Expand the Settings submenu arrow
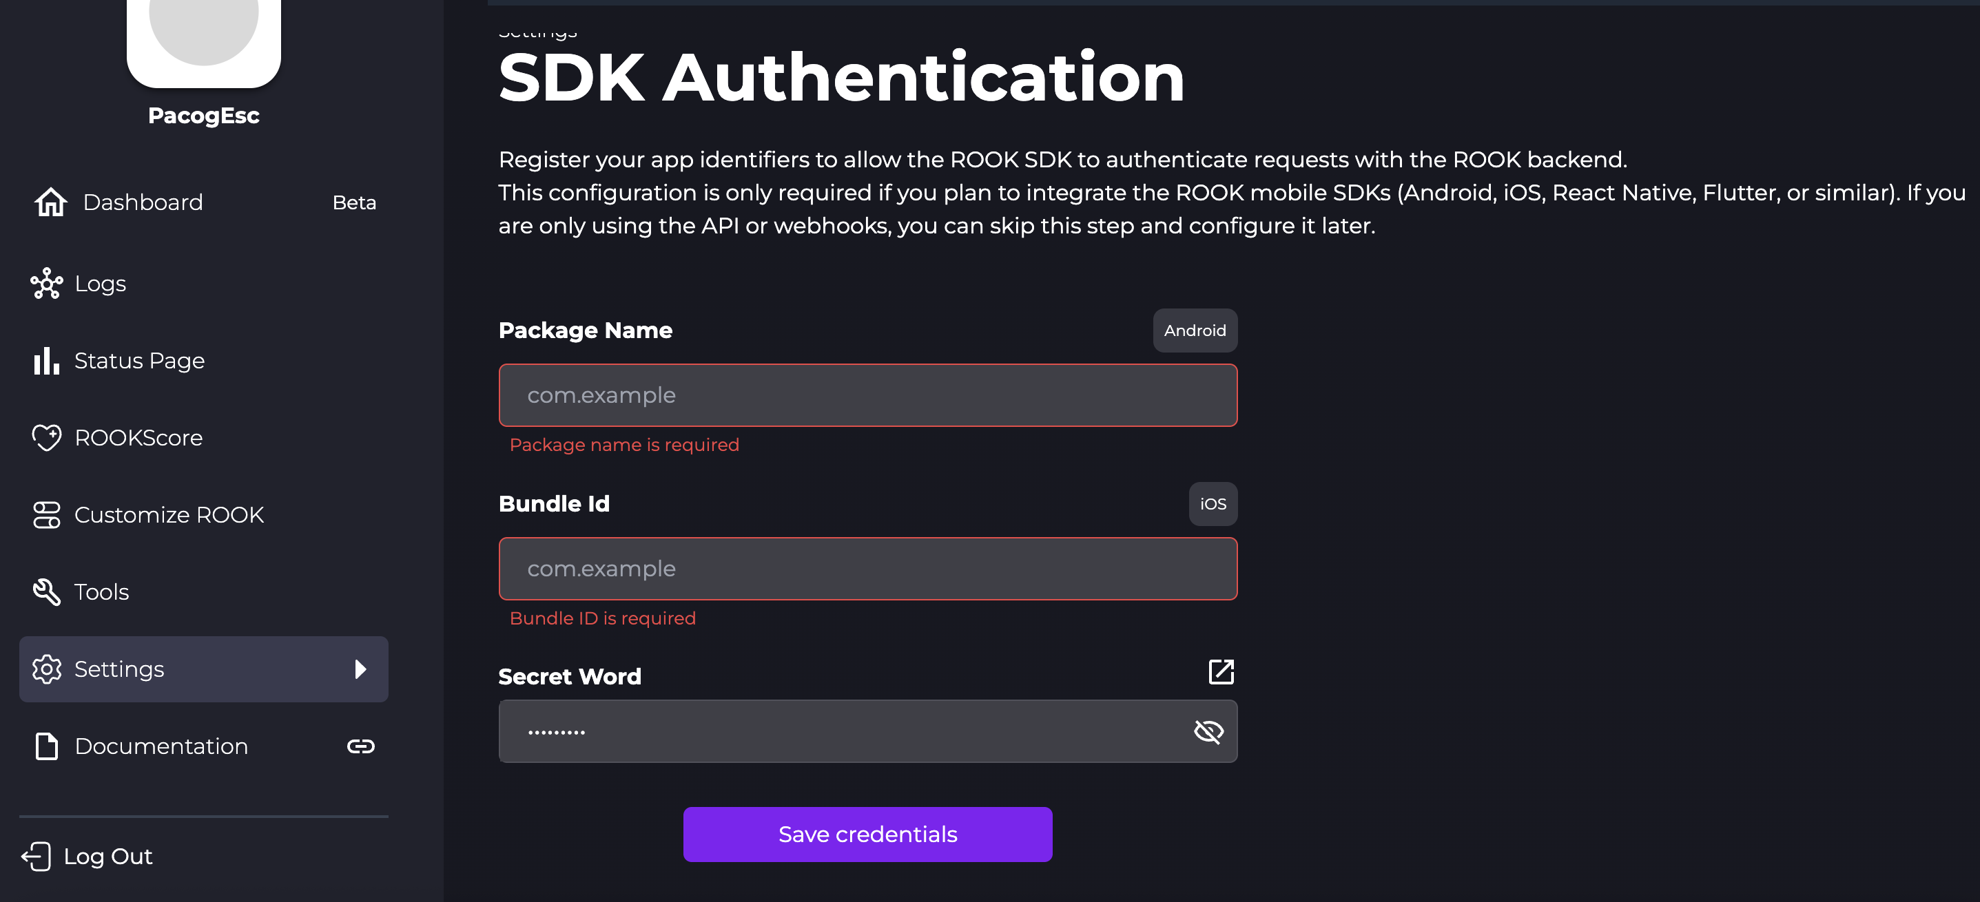 360,669
